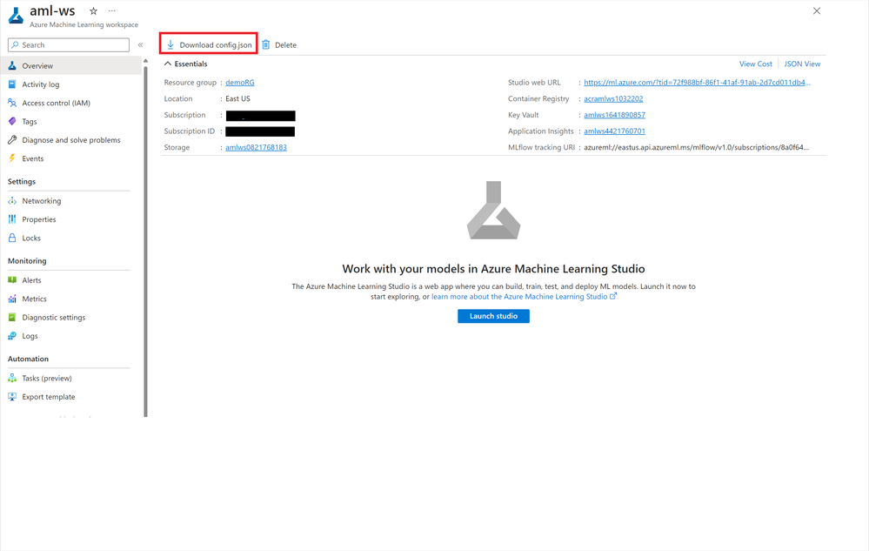Screen dimensions: 869x551
Task: Click the download arrow icon in toolbar
Action: pos(170,45)
